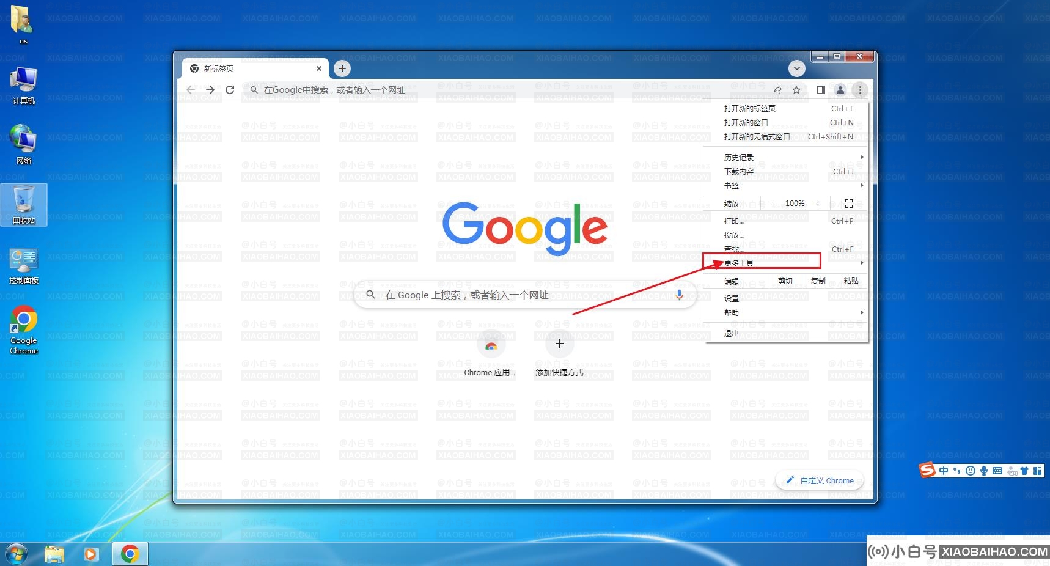Viewport: 1050px width, 566px height.
Task: Open the side panel icon
Action: coord(820,90)
